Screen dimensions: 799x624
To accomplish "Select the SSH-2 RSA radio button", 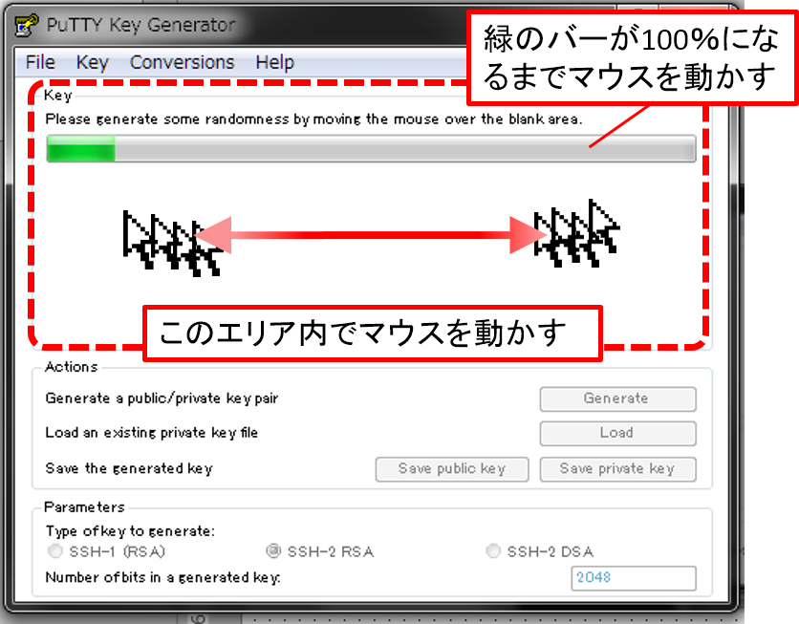I will pos(273,551).
